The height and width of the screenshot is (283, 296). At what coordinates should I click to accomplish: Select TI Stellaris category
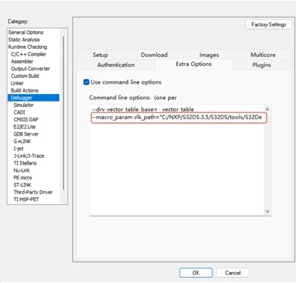pos(25,163)
